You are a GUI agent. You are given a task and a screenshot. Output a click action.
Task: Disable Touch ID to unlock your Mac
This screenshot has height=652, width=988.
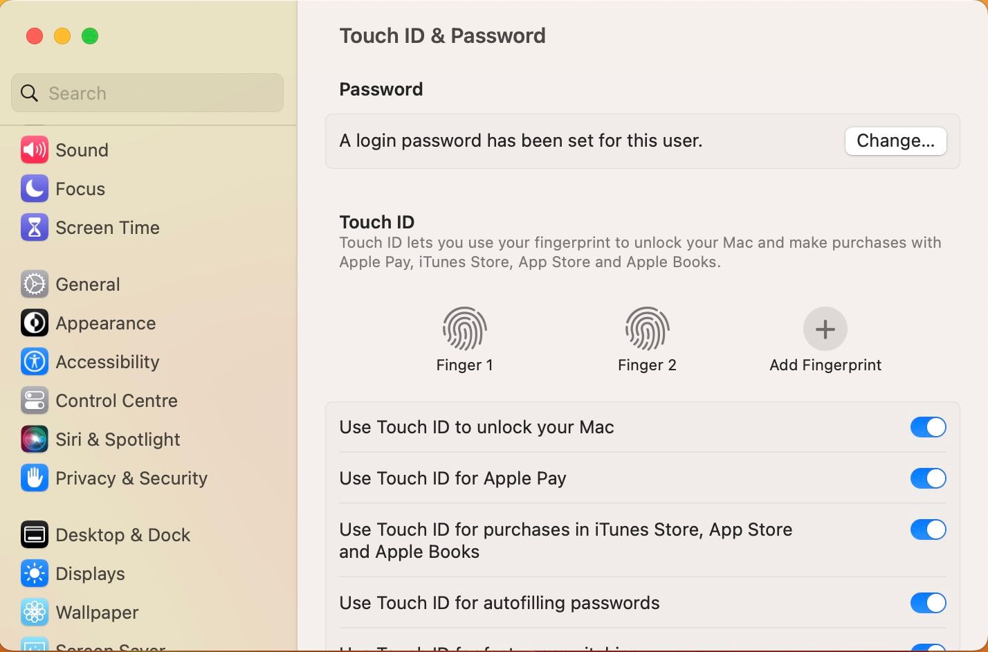[x=928, y=427]
